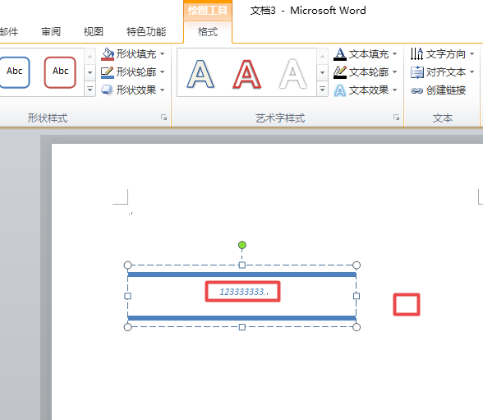Viewport: 483px width, 420px height.
Task: Expand the WordArt styles gallery more button
Action: (x=322, y=90)
